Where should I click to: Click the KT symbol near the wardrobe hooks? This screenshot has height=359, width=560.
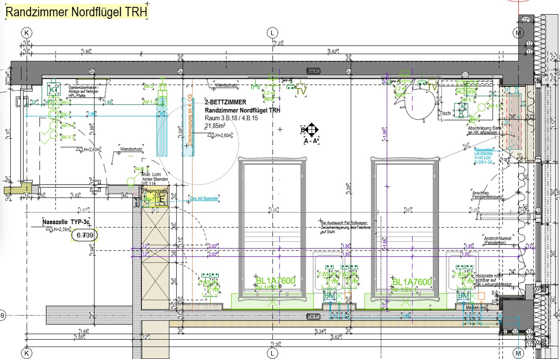[x=53, y=91]
